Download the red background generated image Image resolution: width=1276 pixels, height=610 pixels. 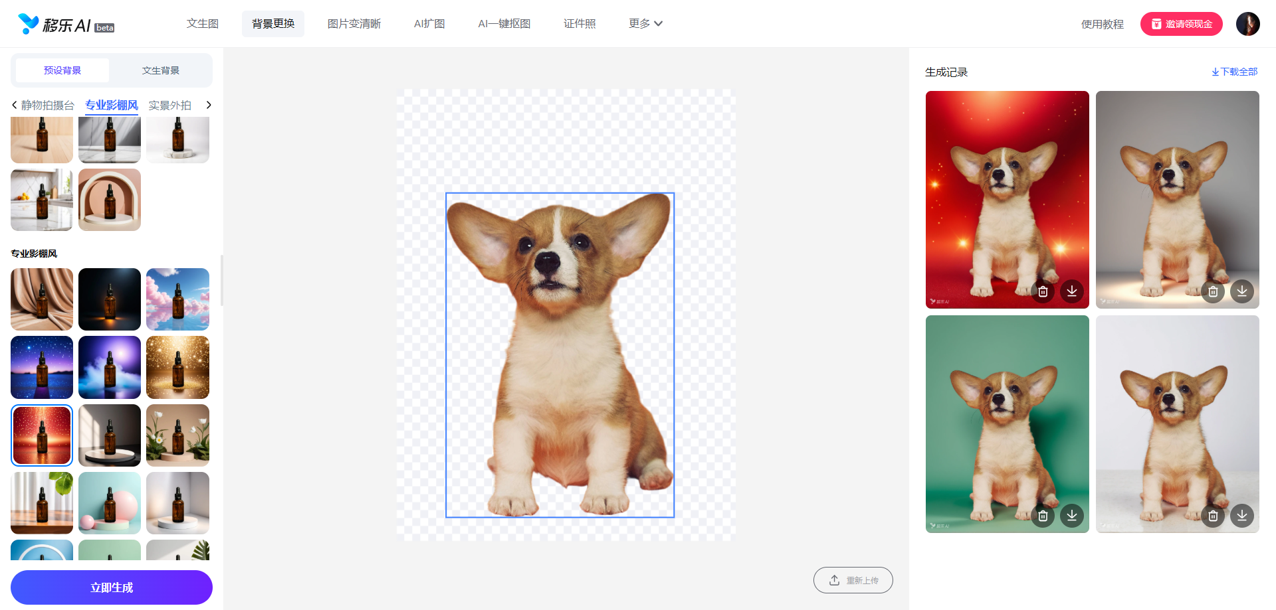1072,291
